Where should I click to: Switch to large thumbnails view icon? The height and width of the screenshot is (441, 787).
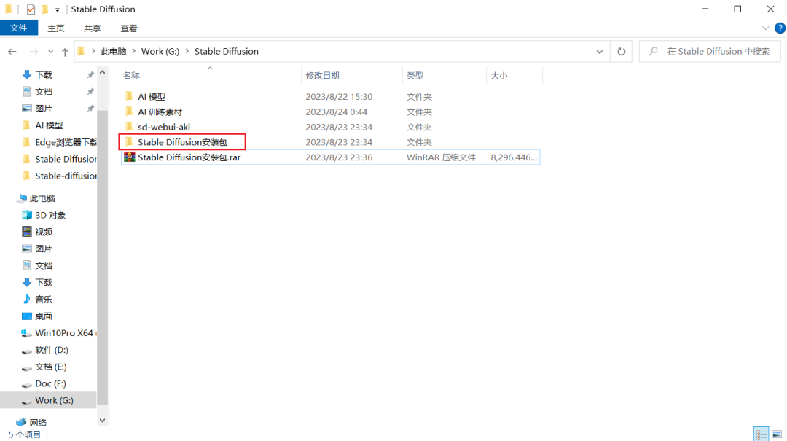coord(777,434)
